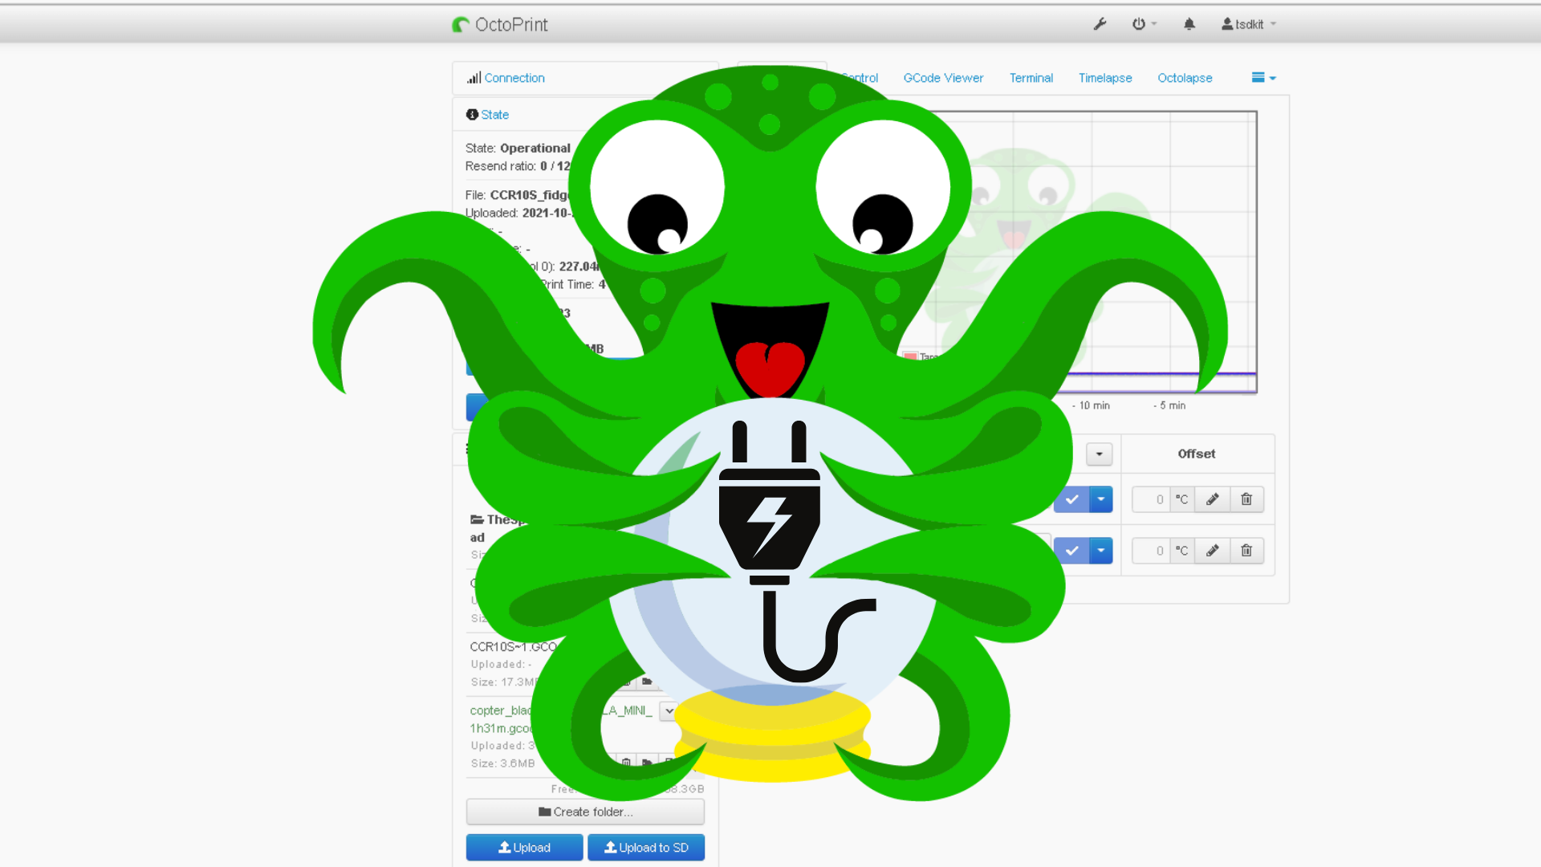Click the 'File: CCR10S_fidg' line
The image size is (1541, 867).
pos(518,195)
